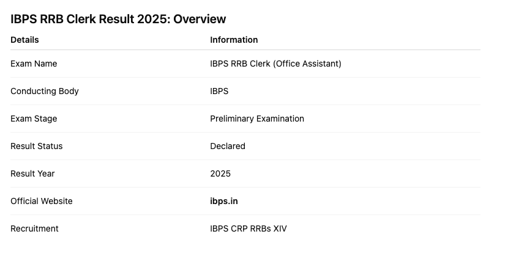Select the Information column header
Image resolution: width=527 pixels, height=256 pixels.
click(x=234, y=40)
